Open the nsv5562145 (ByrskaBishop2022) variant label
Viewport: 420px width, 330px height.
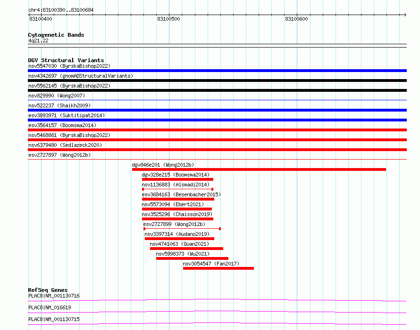[69, 86]
